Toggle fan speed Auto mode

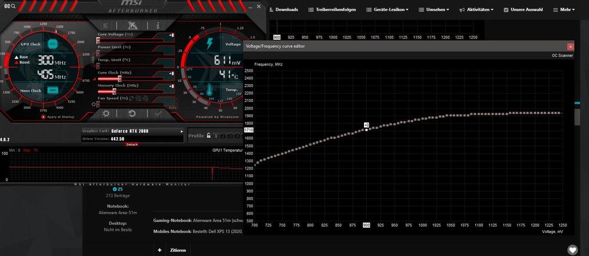[x=172, y=108]
